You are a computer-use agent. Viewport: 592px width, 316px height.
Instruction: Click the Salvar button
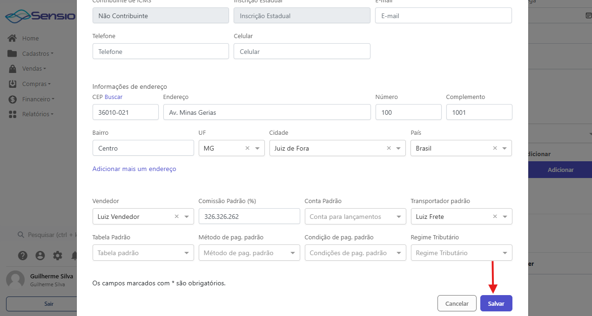coord(496,303)
